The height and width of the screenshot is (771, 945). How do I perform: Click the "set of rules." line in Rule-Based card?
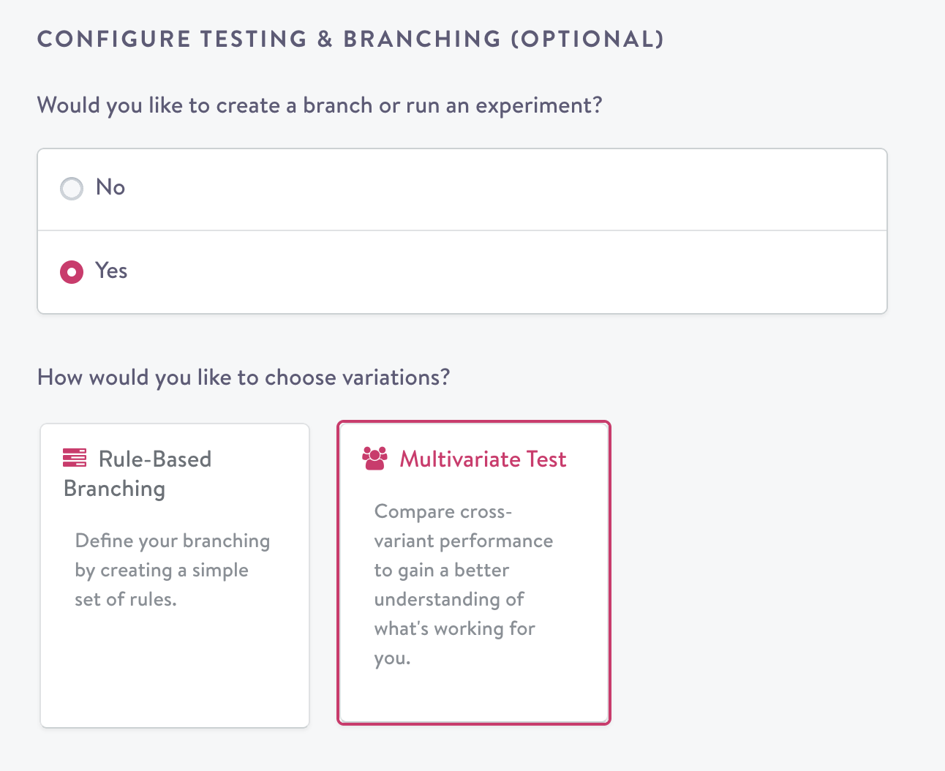click(126, 600)
